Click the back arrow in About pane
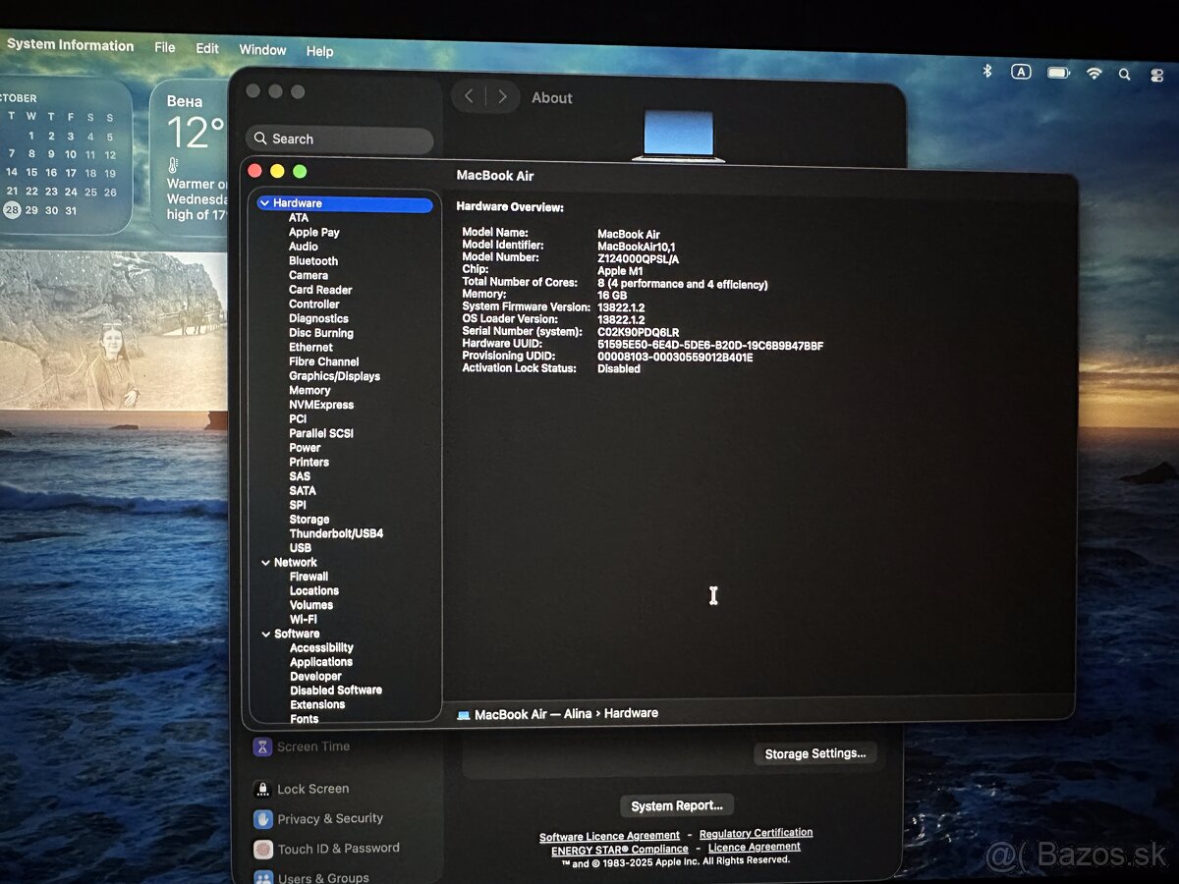This screenshot has width=1179, height=884. coord(469,96)
